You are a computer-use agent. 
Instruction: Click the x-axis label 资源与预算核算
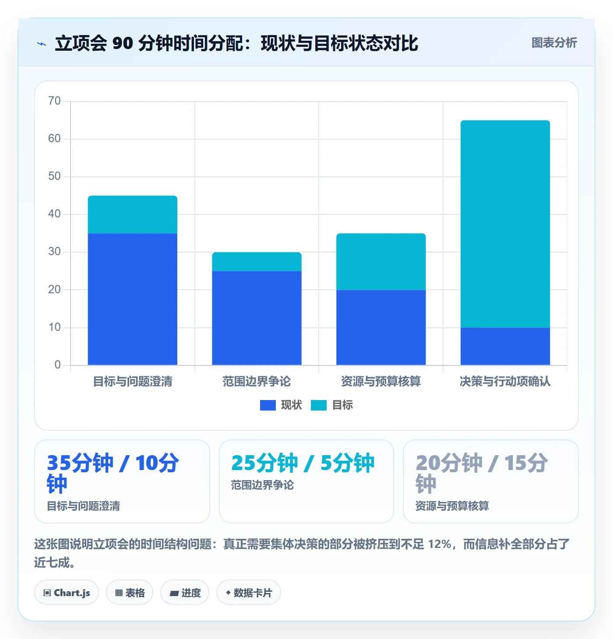point(381,382)
